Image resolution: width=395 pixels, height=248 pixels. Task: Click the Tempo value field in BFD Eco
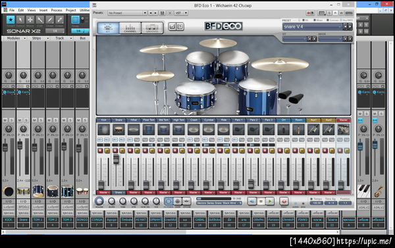[317, 203]
